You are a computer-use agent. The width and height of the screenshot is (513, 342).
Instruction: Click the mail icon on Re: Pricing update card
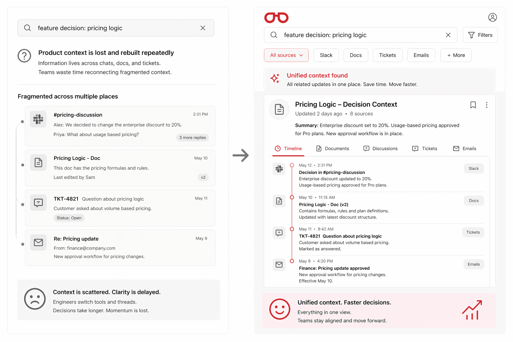38,242
